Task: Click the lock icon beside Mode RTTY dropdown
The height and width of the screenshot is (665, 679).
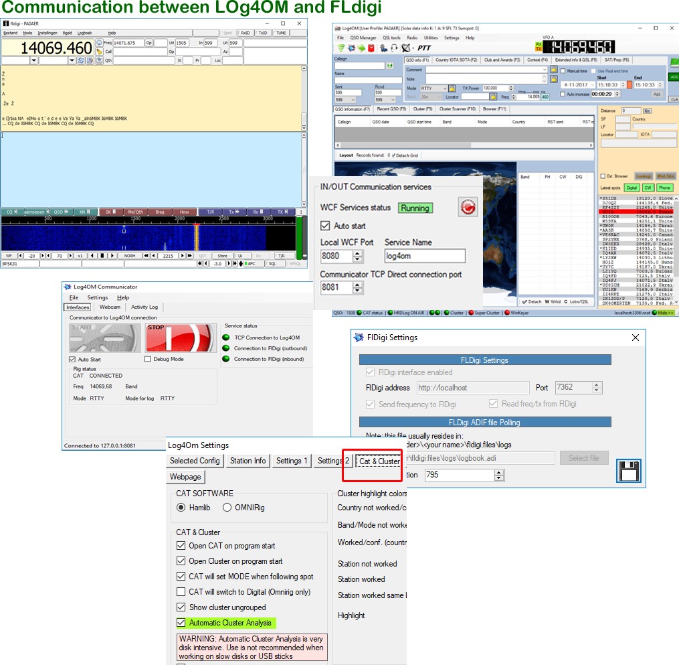Action: point(452,88)
